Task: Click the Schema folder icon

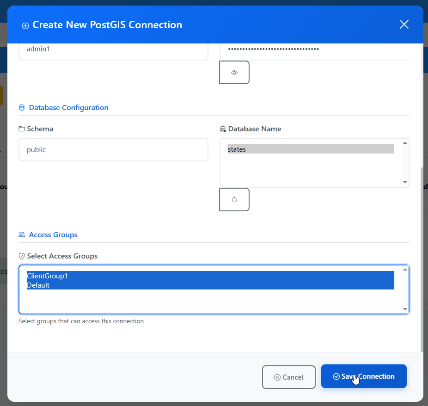Action: (22, 129)
